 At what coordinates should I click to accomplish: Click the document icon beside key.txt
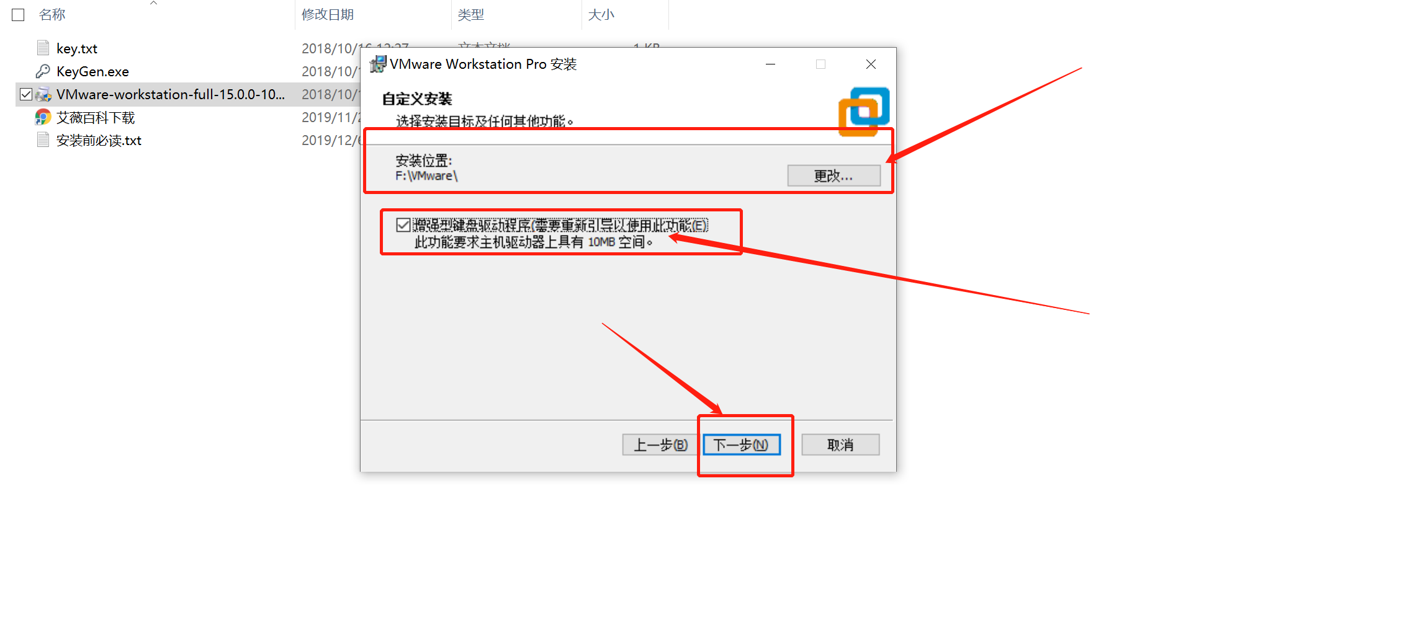point(42,47)
